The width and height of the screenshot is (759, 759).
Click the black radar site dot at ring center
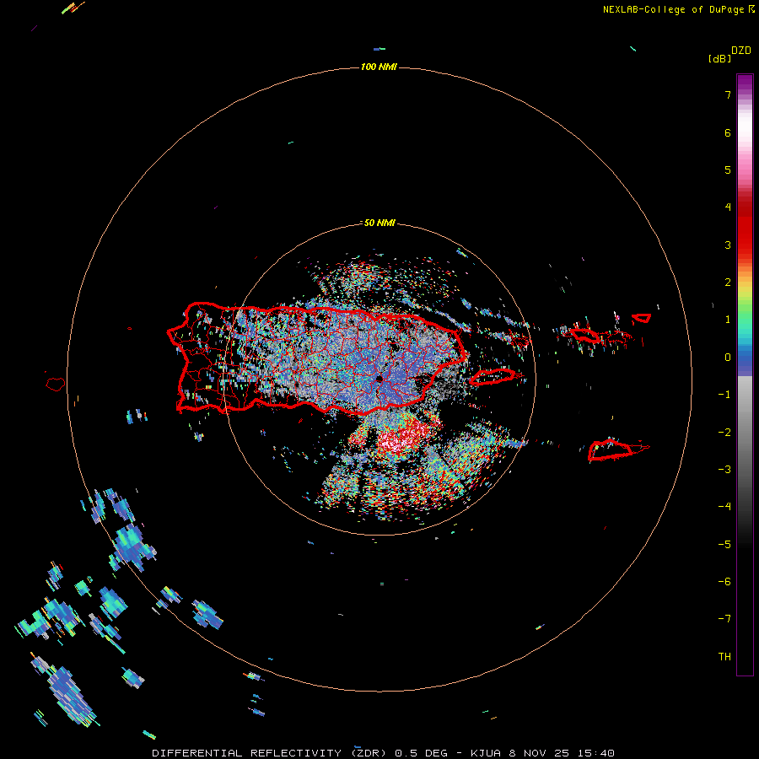379,379
